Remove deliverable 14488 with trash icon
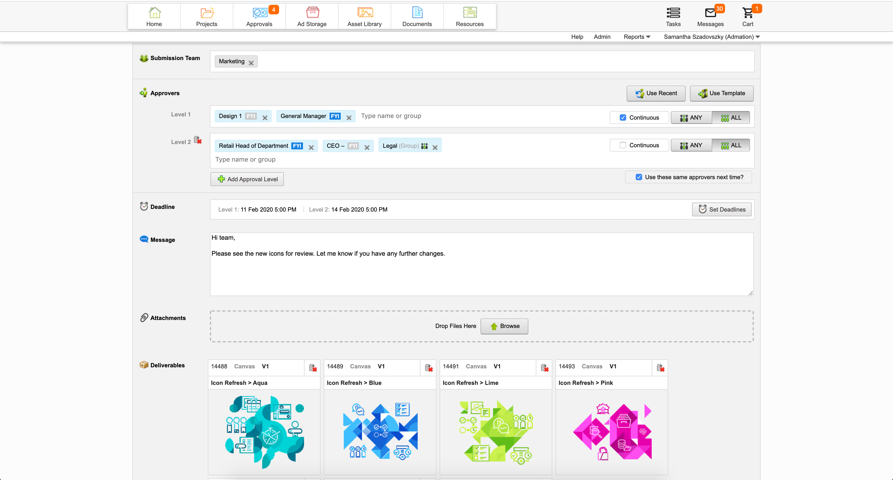 point(313,368)
